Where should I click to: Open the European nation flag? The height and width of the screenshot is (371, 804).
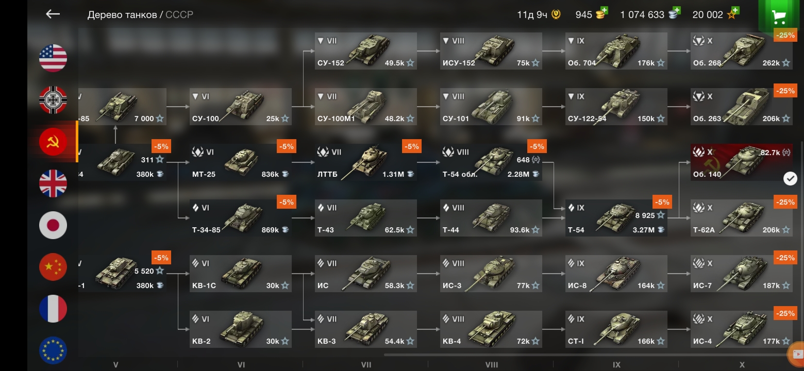53,350
